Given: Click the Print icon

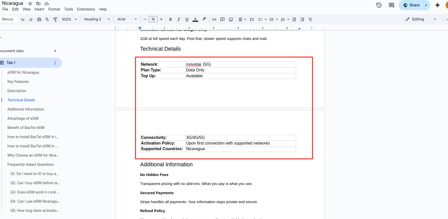Looking at the screenshot, I should [x=39, y=19].
